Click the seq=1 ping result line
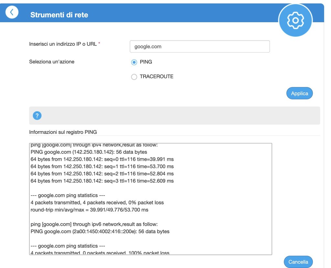The image size is (331, 268). pyautogui.click(x=102, y=167)
